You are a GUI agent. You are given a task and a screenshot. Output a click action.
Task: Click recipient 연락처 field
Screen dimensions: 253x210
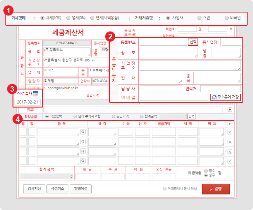(x=221, y=89)
